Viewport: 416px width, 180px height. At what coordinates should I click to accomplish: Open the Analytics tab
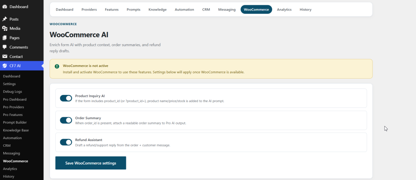[284, 10]
